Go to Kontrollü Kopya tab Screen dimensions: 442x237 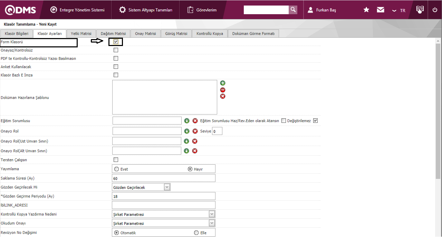pos(210,34)
